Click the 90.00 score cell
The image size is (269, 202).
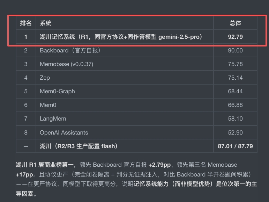[x=236, y=50]
